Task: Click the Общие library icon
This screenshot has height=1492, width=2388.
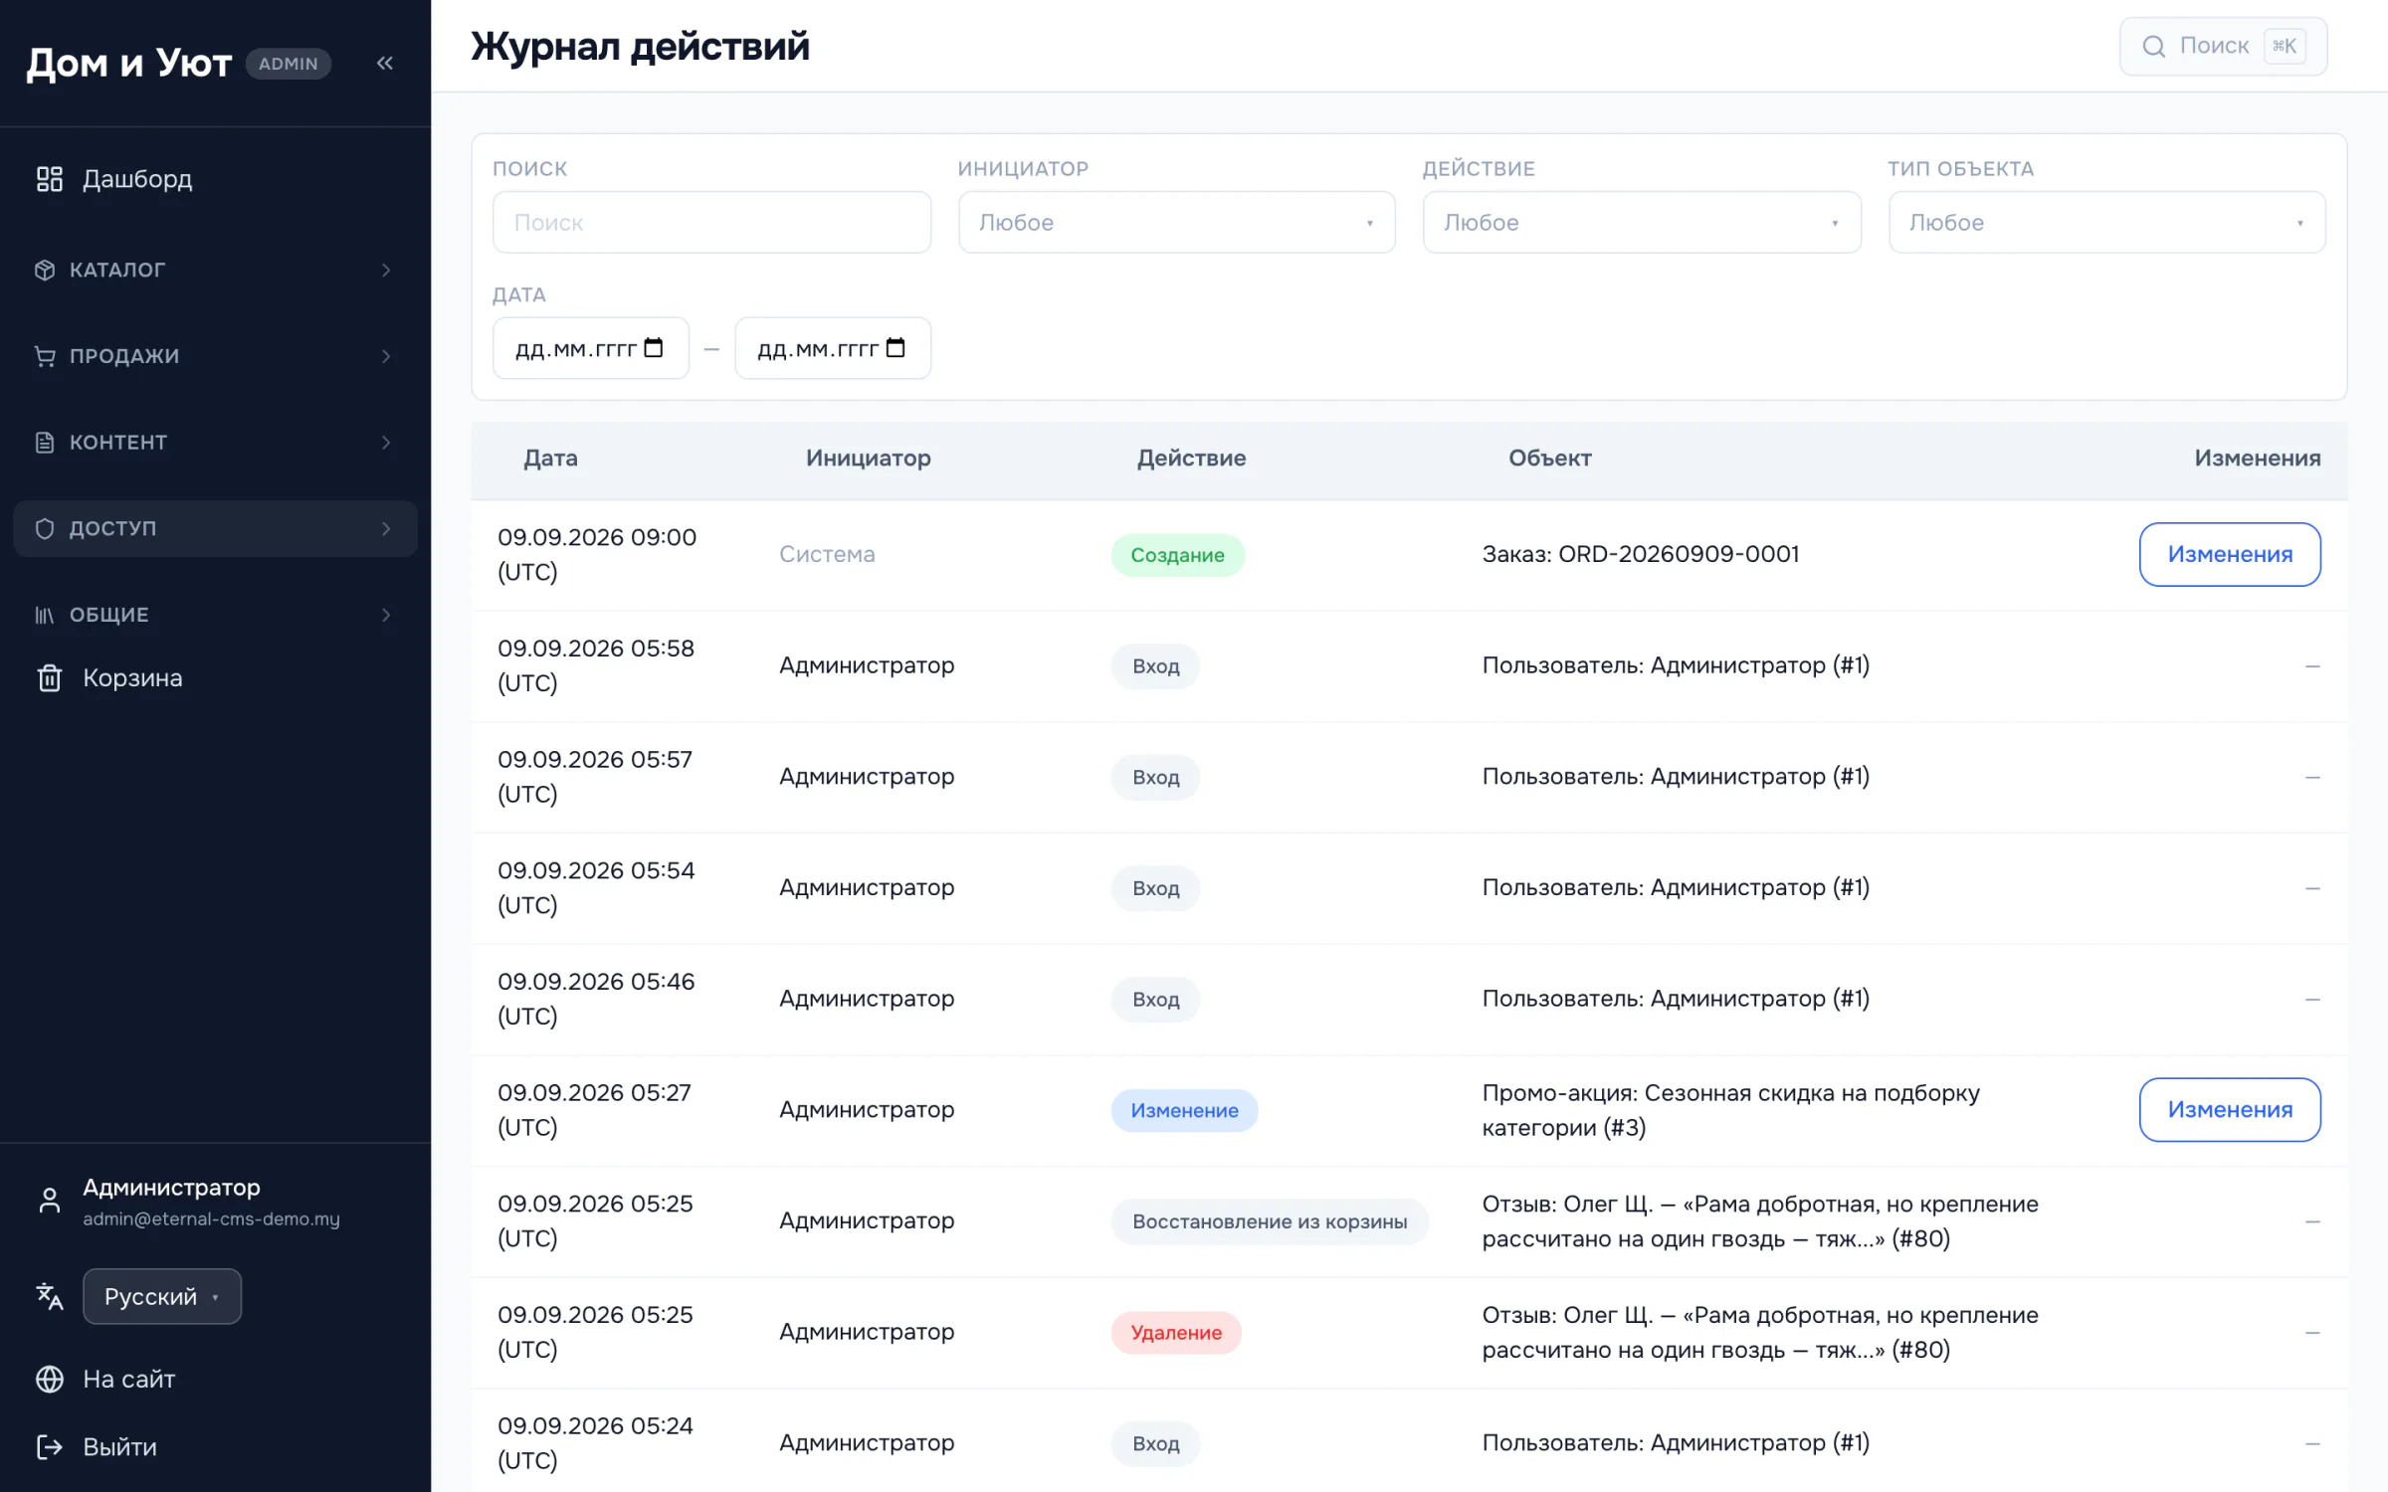Action: 45,615
